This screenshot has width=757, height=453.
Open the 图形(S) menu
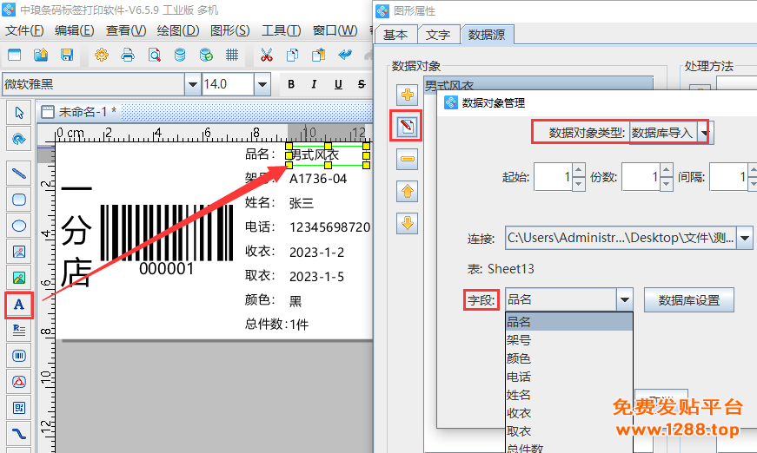coord(229,31)
